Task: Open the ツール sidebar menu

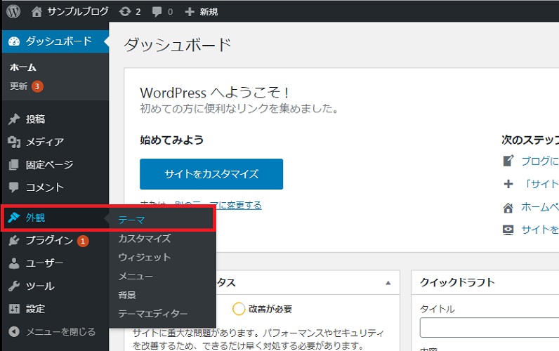Action: (x=55, y=286)
